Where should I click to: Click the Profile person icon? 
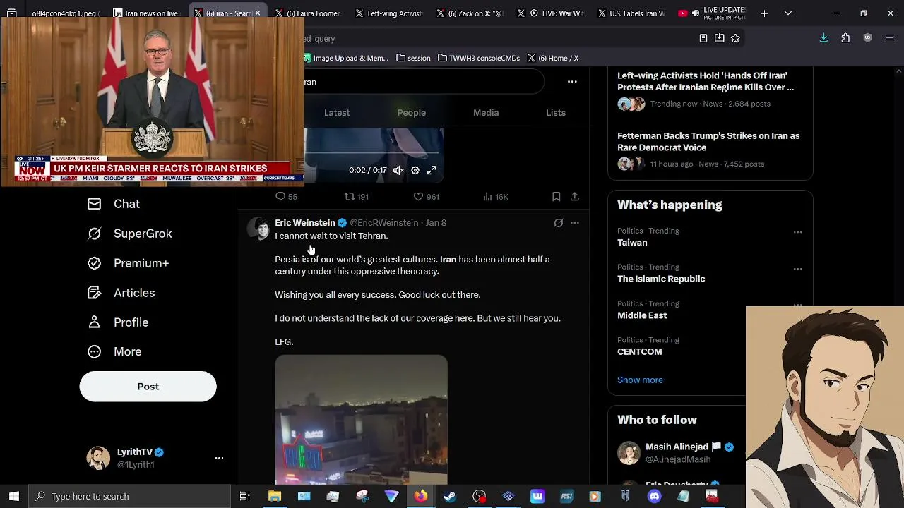(94, 322)
